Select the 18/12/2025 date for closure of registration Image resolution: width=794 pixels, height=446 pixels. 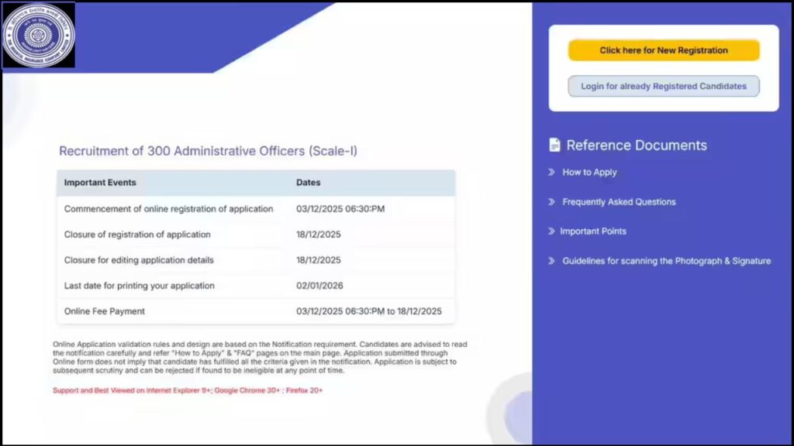click(319, 235)
